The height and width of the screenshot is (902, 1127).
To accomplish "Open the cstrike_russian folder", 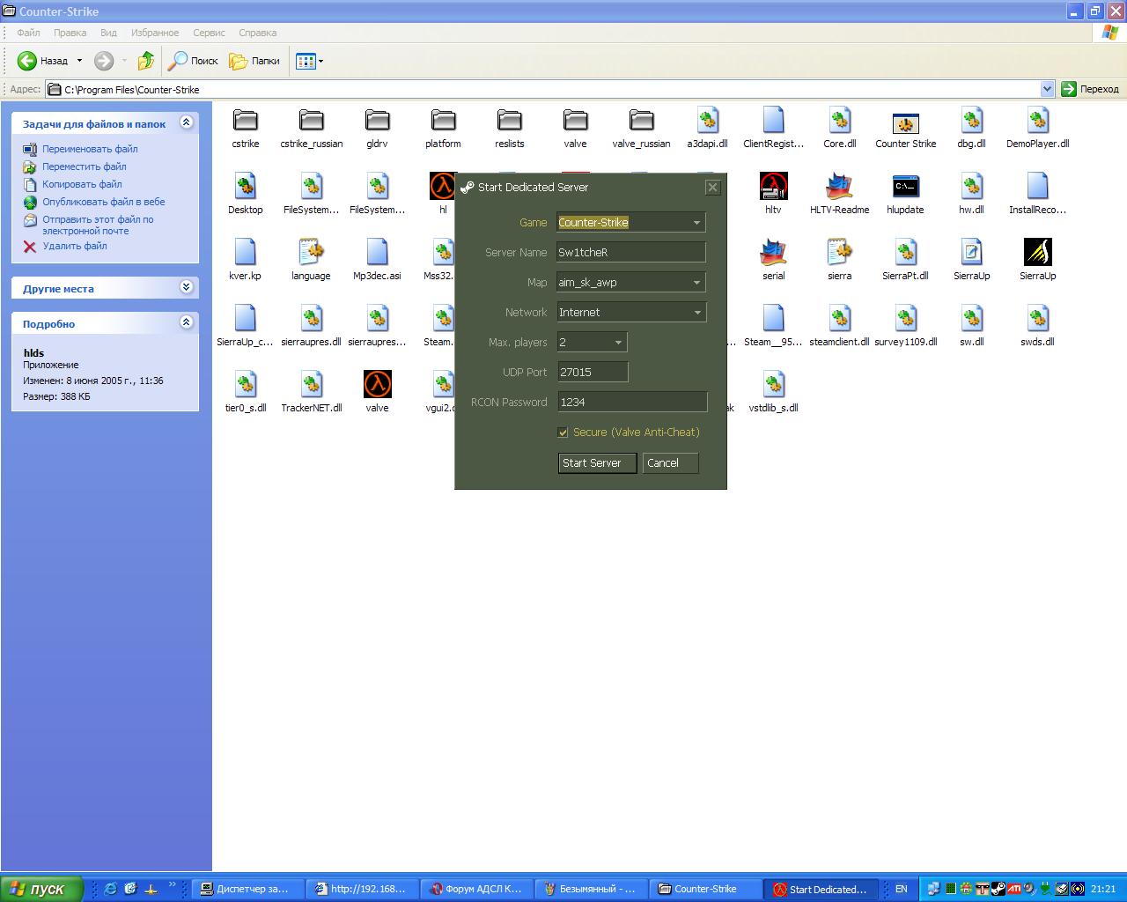I will click(x=311, y=121).
